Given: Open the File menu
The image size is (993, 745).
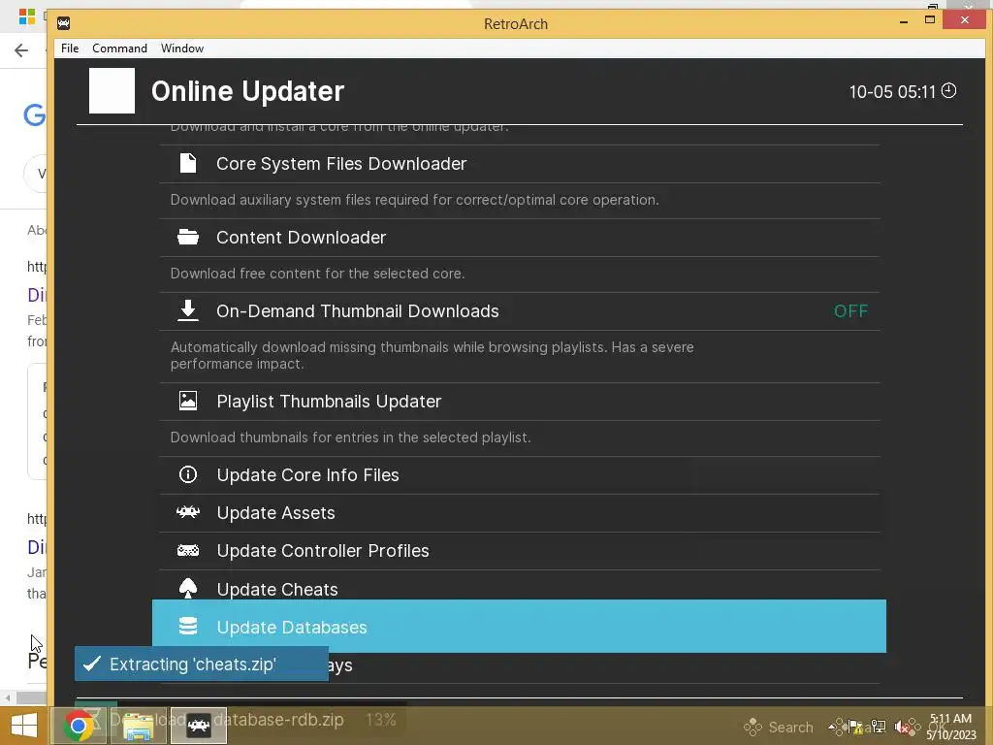Looking at the screenshot, I should point(70,49).
